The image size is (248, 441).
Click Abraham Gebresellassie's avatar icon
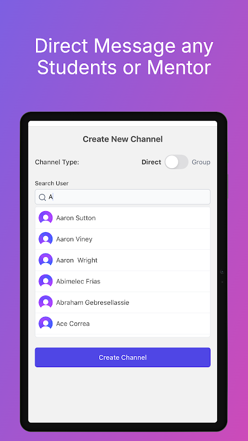[x=46, y=302]
